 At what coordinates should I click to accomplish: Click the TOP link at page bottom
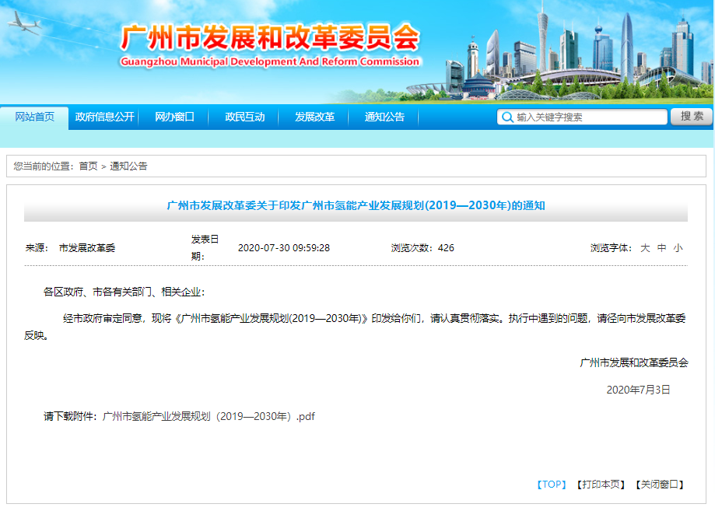(x=552, y=483)
